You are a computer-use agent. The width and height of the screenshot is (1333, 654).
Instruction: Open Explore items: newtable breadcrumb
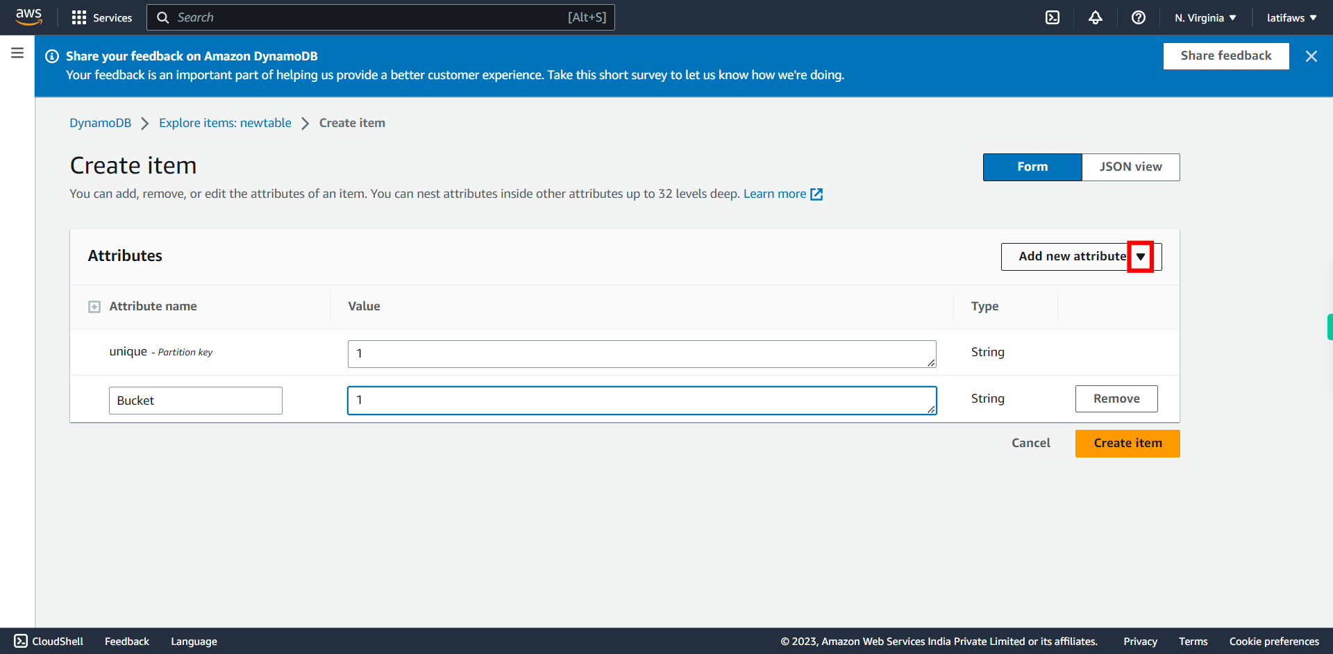coord(225,123)
